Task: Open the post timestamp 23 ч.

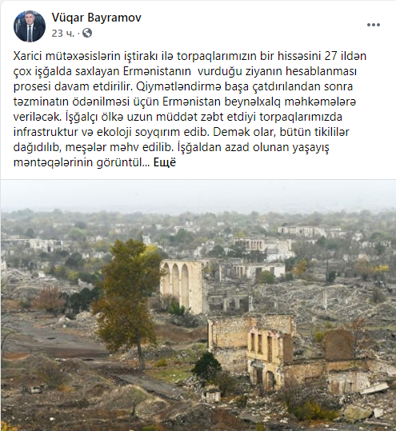Action: (x=62, y=34)
